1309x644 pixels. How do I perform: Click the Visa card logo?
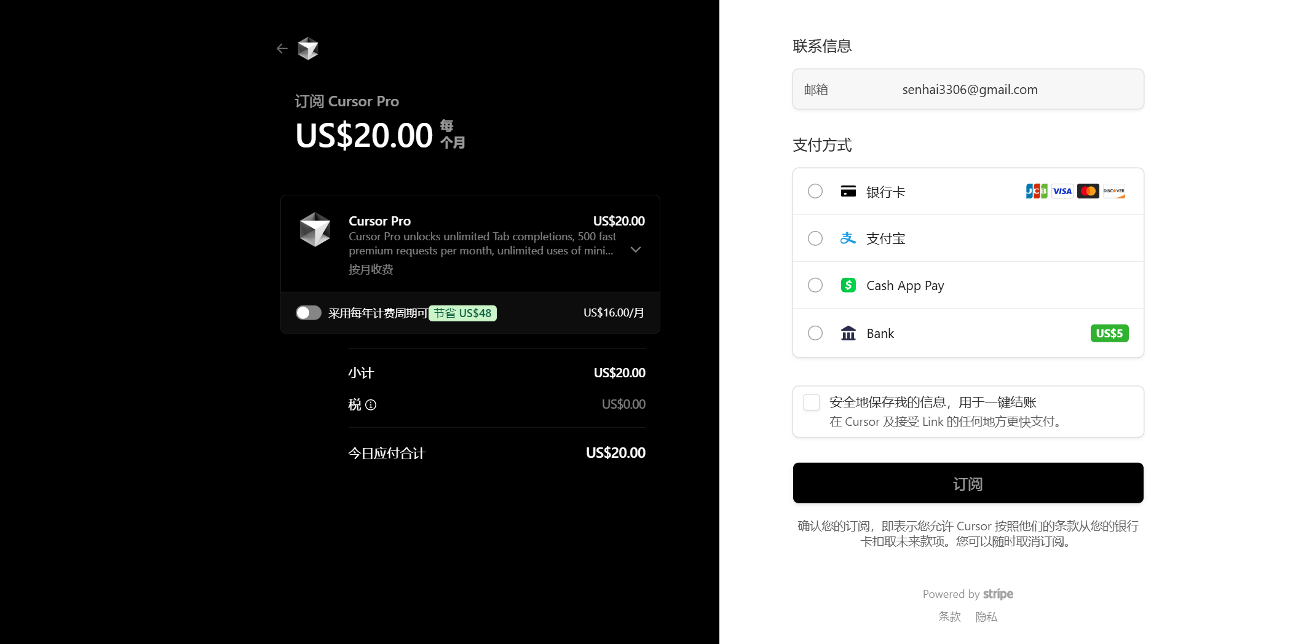coord(1062,191)
